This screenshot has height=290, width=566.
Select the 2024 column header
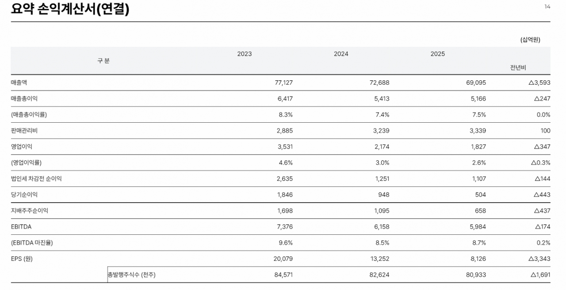pyautogui.click(x=341, y=54)
